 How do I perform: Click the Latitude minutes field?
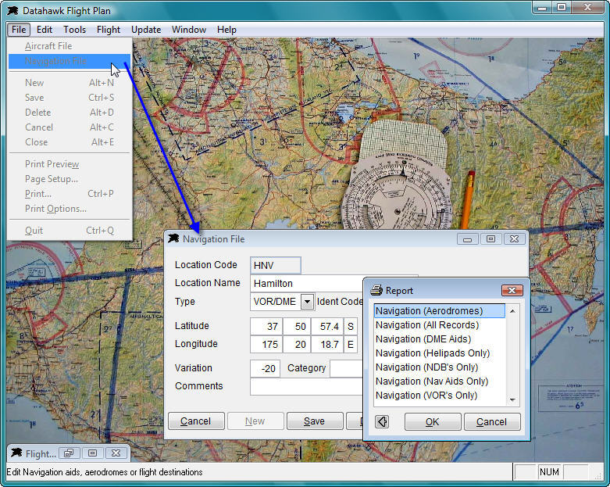[x=297, y=326]
